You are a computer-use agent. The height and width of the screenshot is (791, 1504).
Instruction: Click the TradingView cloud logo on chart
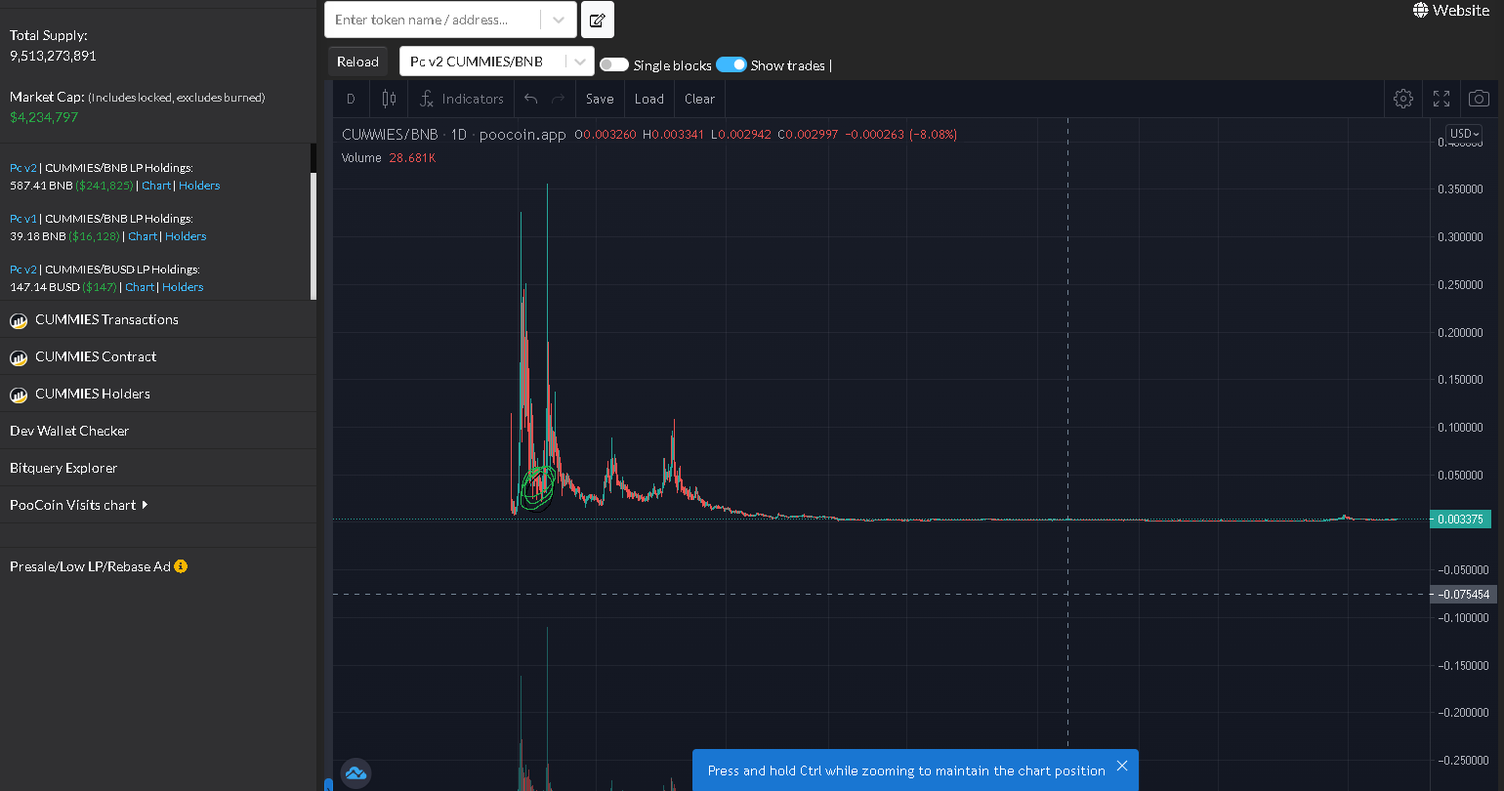pyautogui.click(x=355, y=773)
